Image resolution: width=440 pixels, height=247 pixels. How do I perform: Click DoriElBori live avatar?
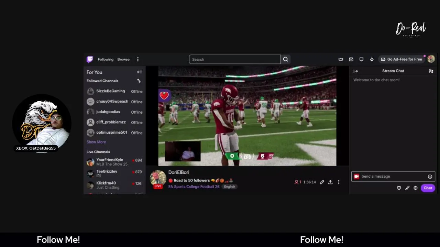click(x=158, y=179)
